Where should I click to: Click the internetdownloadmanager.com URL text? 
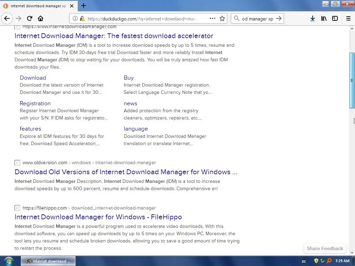click(x=69, y=27)
